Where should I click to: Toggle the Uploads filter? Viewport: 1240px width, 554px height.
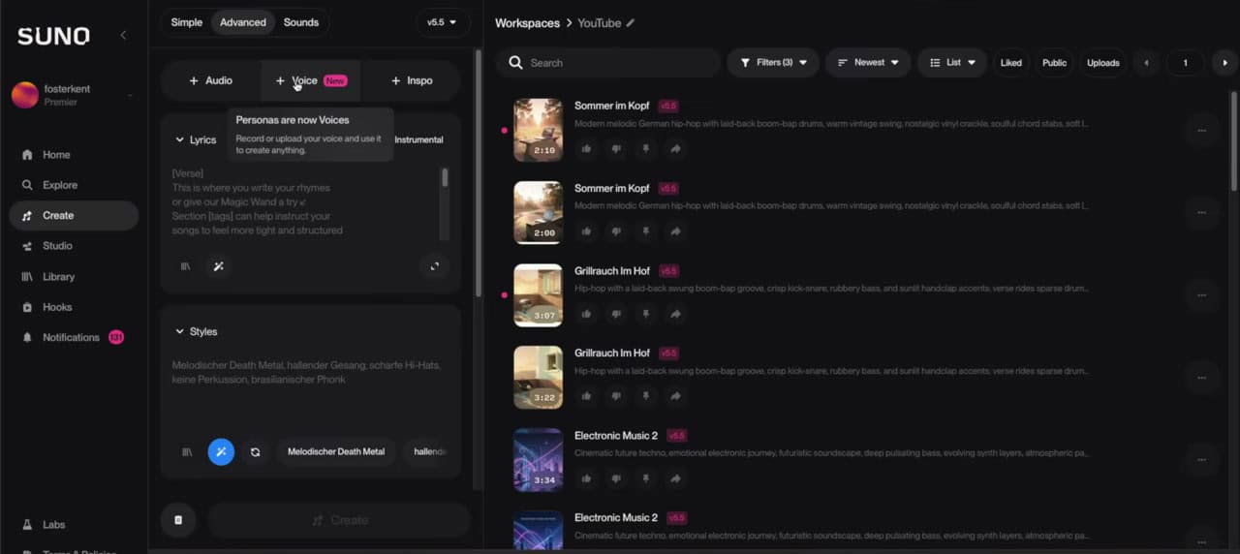click(x=1102, y=63)
